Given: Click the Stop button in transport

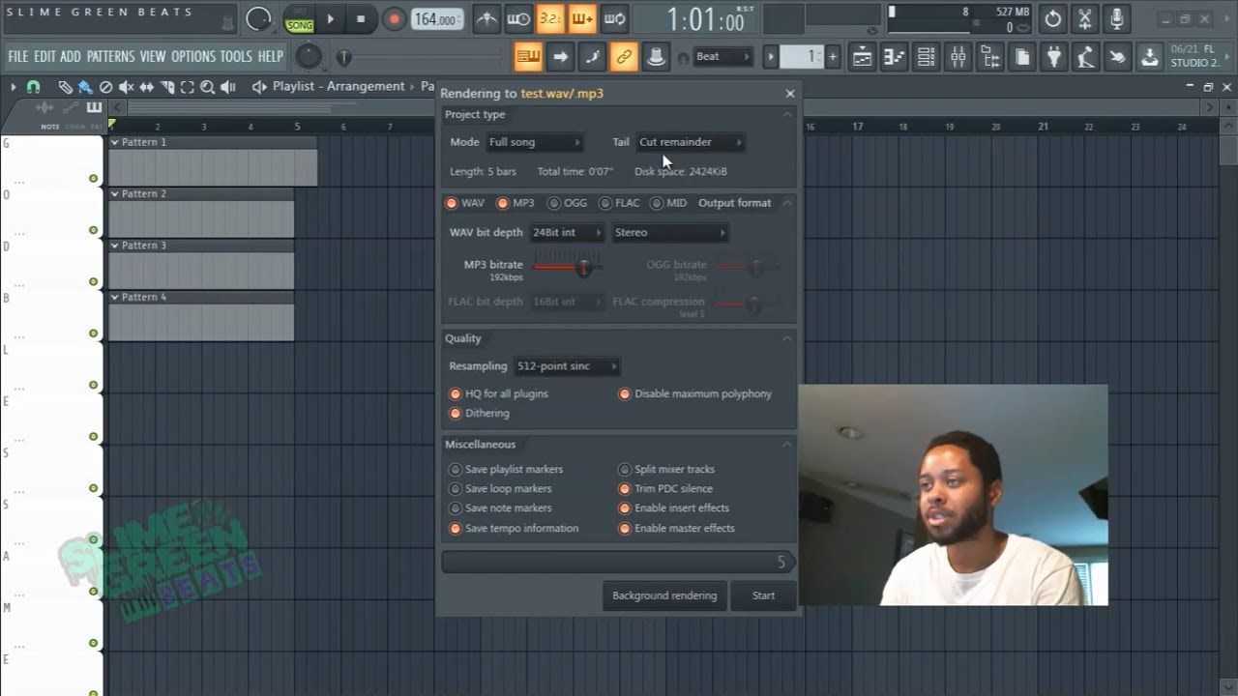Looking at the screenshot, I should (361, 18).
